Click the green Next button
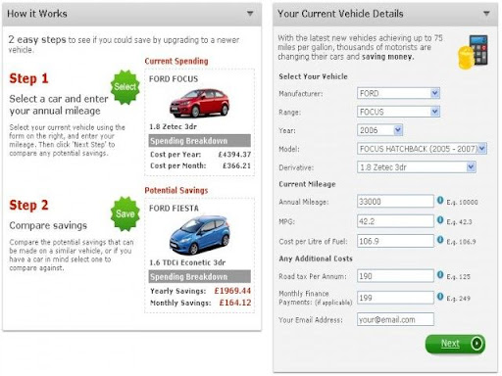502x376 pixels. [455, 344]
